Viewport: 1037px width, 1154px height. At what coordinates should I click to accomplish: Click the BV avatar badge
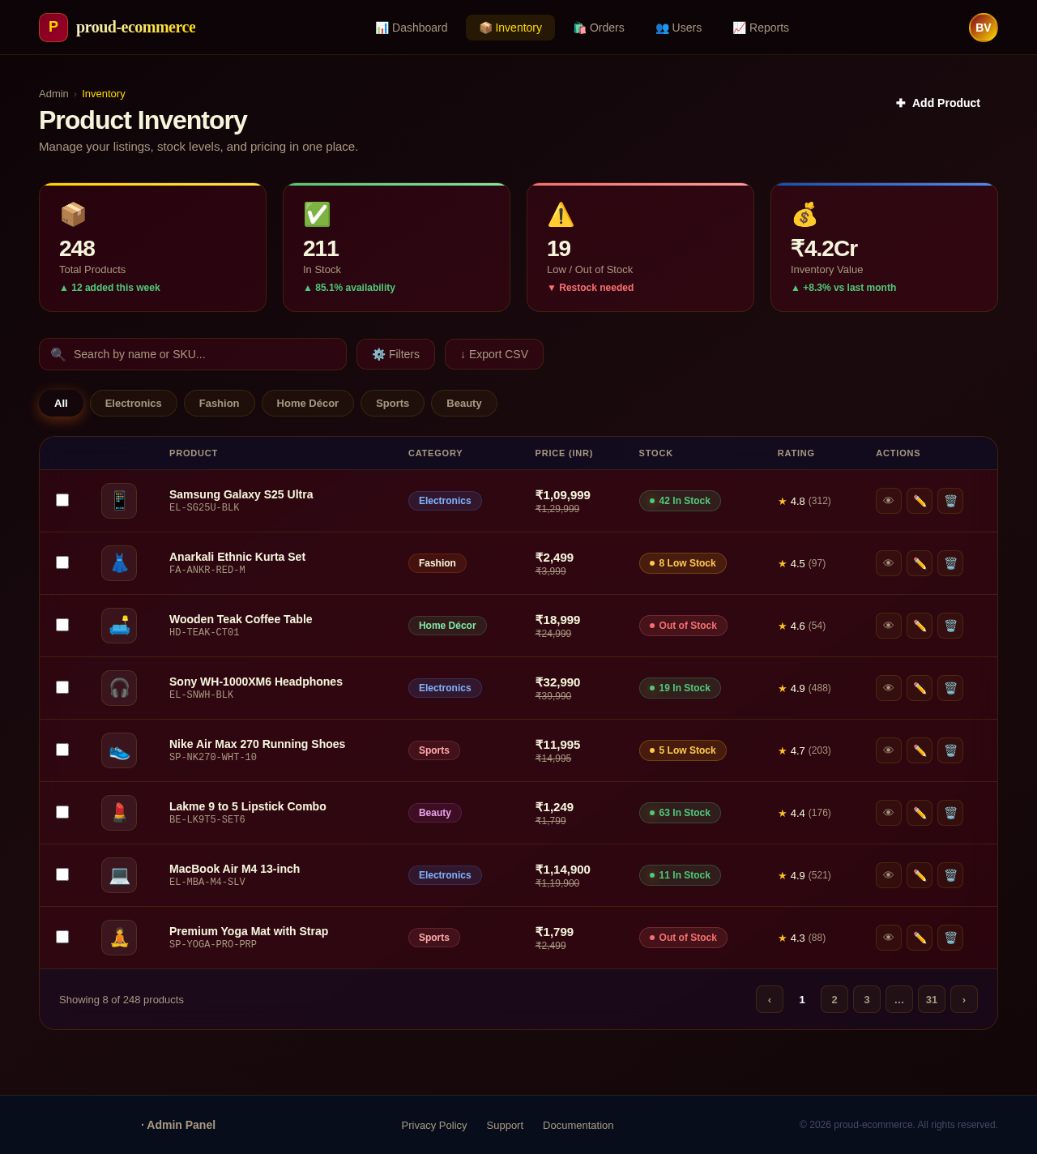(x=983, y=27)
